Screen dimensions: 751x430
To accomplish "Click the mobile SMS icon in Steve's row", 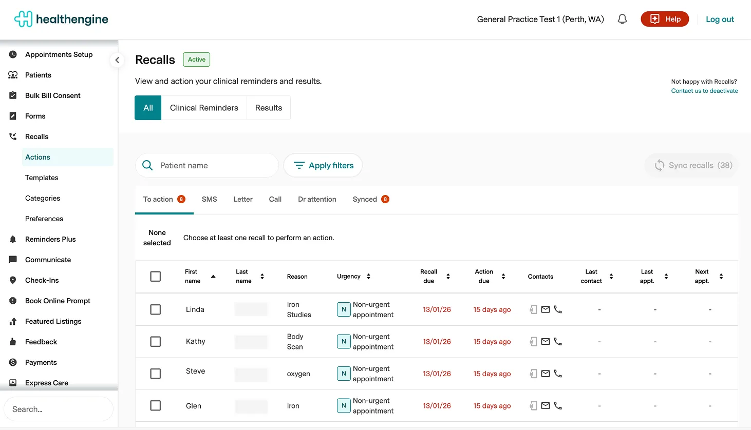I will [x=534, y=374].
